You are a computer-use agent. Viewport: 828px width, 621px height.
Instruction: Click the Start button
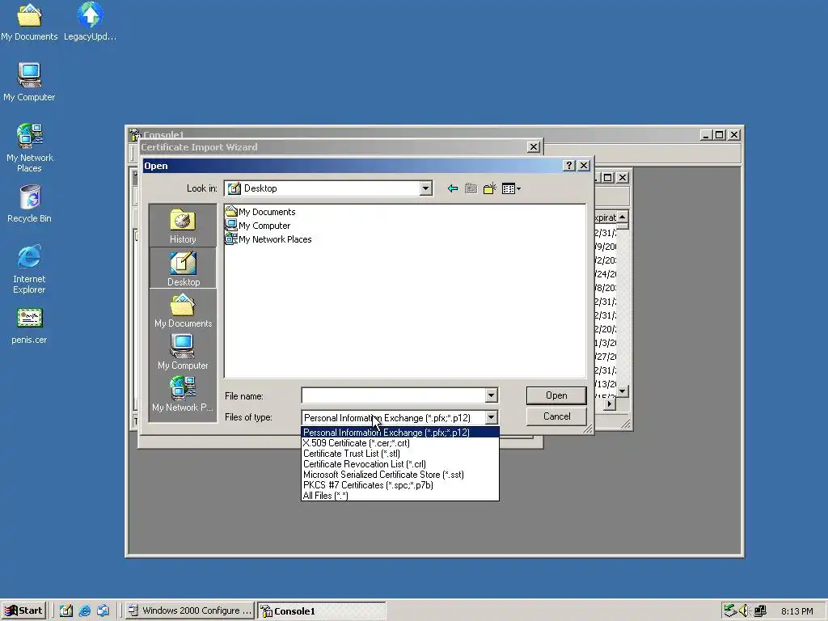(x=23, y=610)
